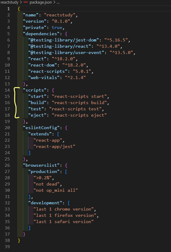Screen dimensions: 171x252
Task: Click the "react" key on line 9
Action: [38, 59]
